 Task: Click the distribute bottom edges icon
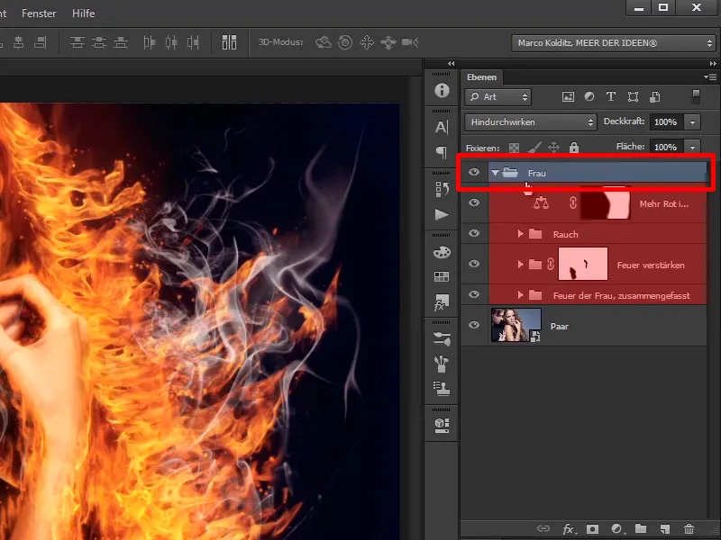coord(121,42)
